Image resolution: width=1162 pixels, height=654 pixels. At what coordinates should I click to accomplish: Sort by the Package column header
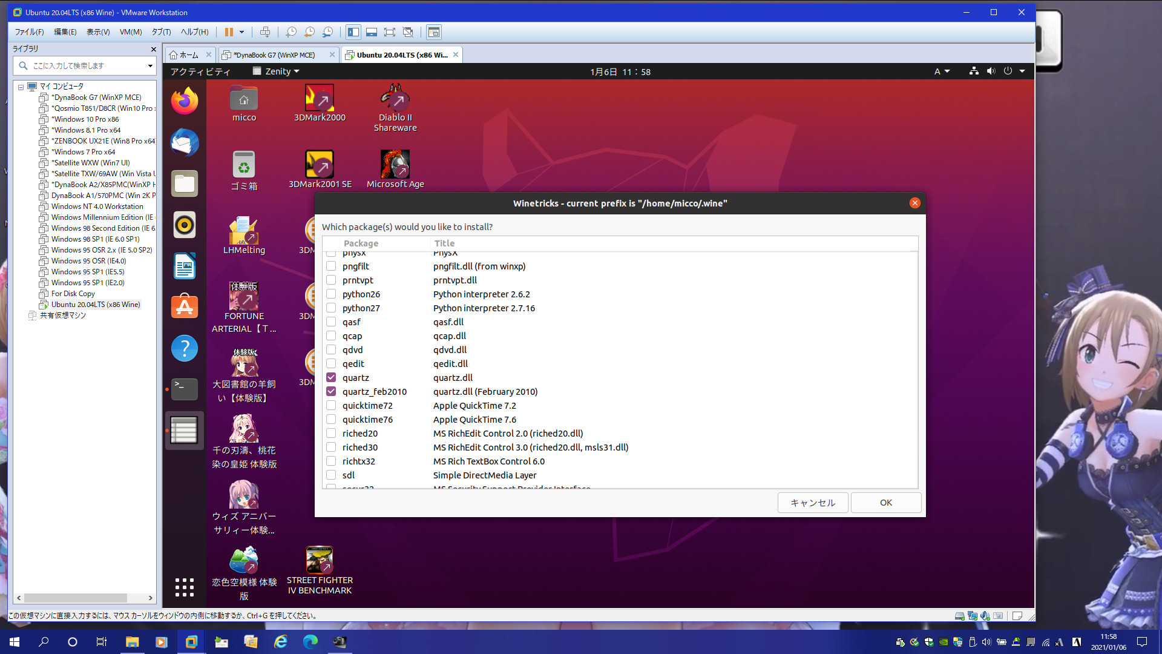[x=361, y=243]
